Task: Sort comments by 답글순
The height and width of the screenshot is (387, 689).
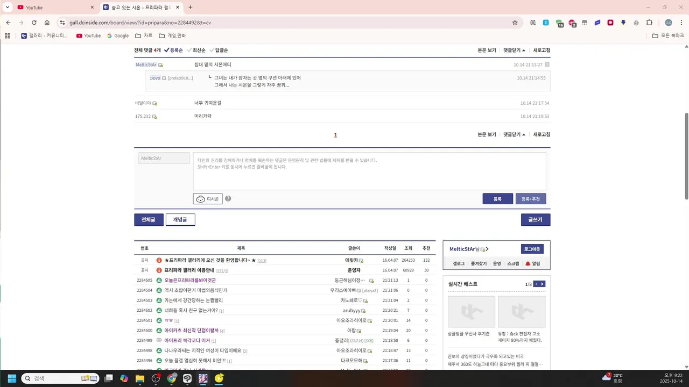Action: (x=219, y=50)
